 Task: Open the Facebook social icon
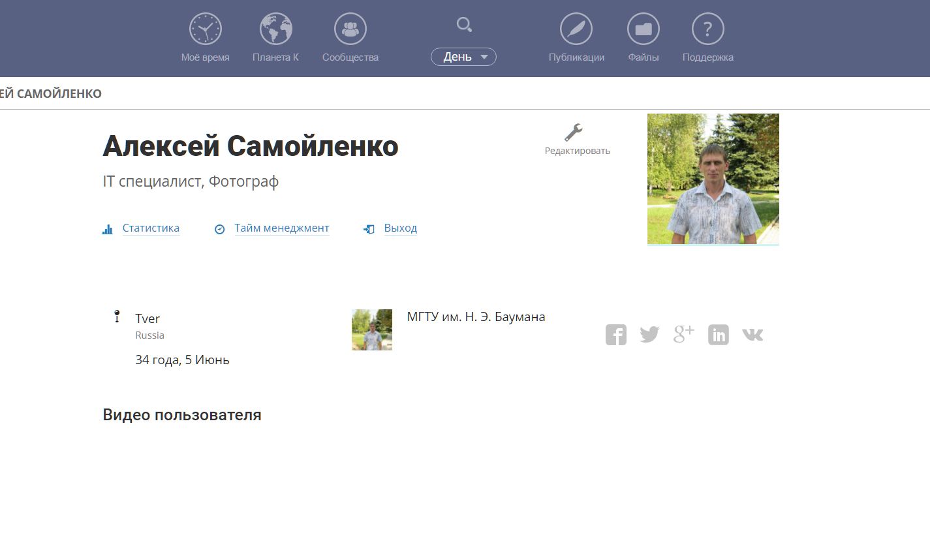point(616,335)
